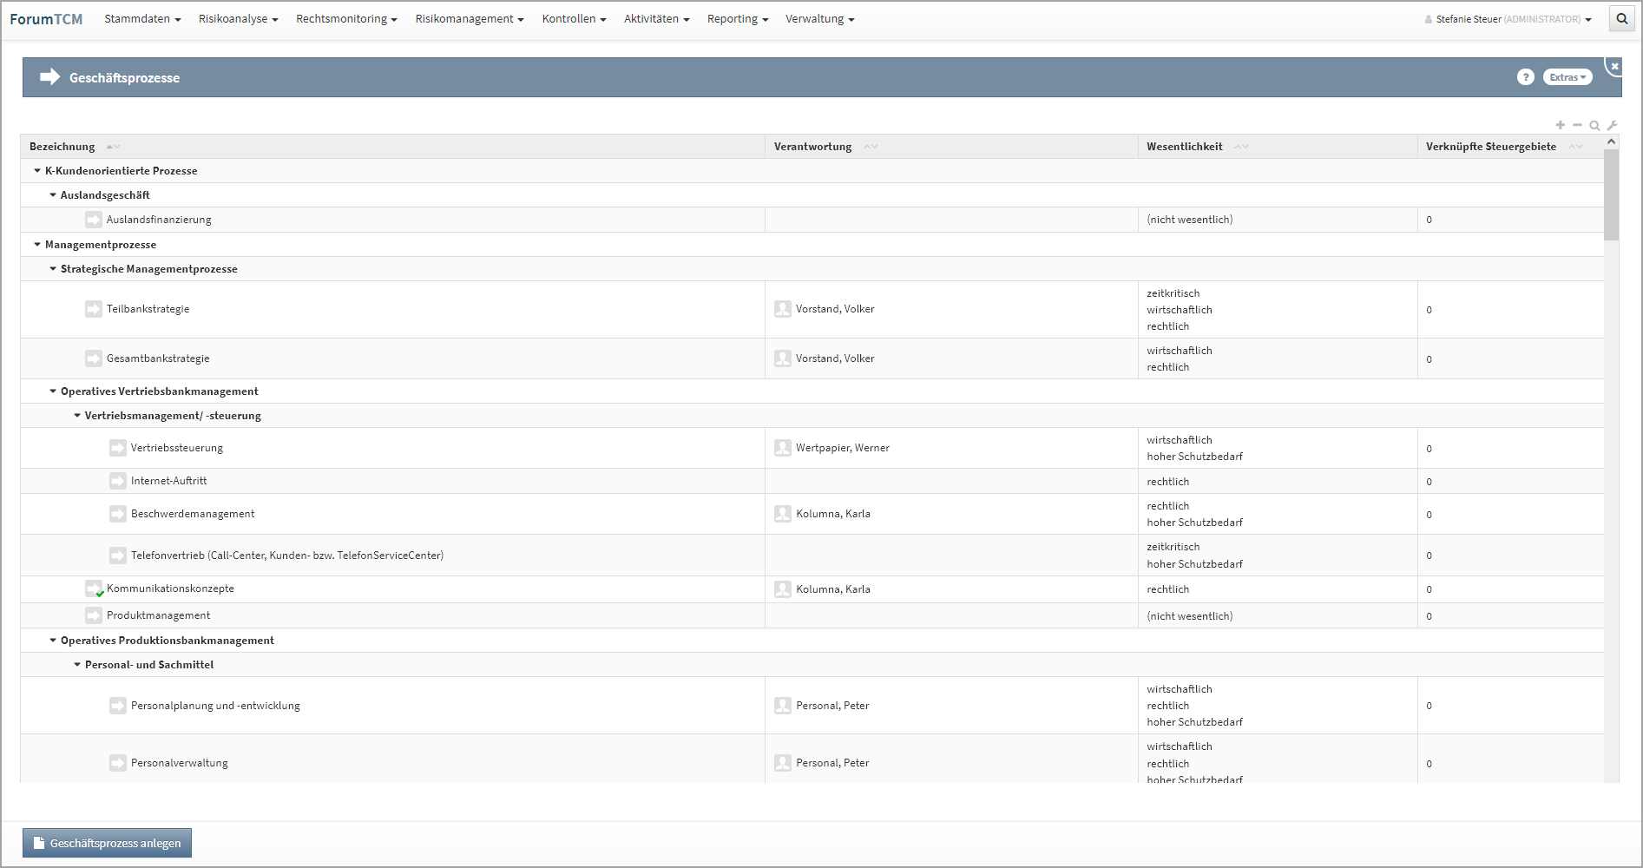1643x868 pixels.
Task: Collapse the Personal- und Sachmittel group
Action: pos(76,664)
